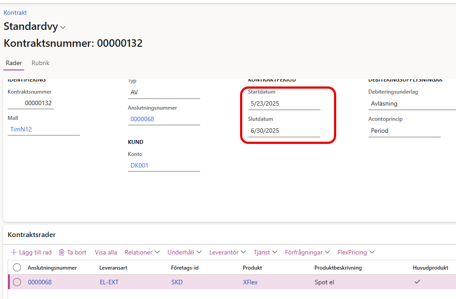Viewport: 456px width, 299px height.
Task: Expand the Standardvy view dropdown
Action: point(63,27)
